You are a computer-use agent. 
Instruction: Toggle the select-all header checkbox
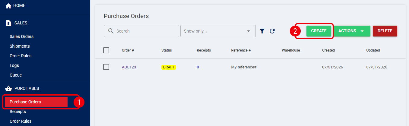coord(106,50)
